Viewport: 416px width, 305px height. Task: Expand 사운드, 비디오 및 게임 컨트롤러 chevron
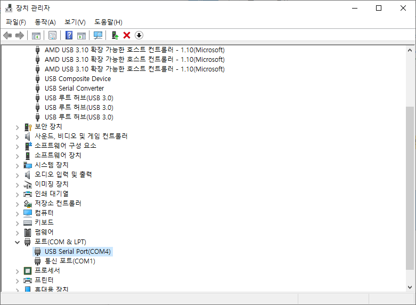(x=18, y=137)
